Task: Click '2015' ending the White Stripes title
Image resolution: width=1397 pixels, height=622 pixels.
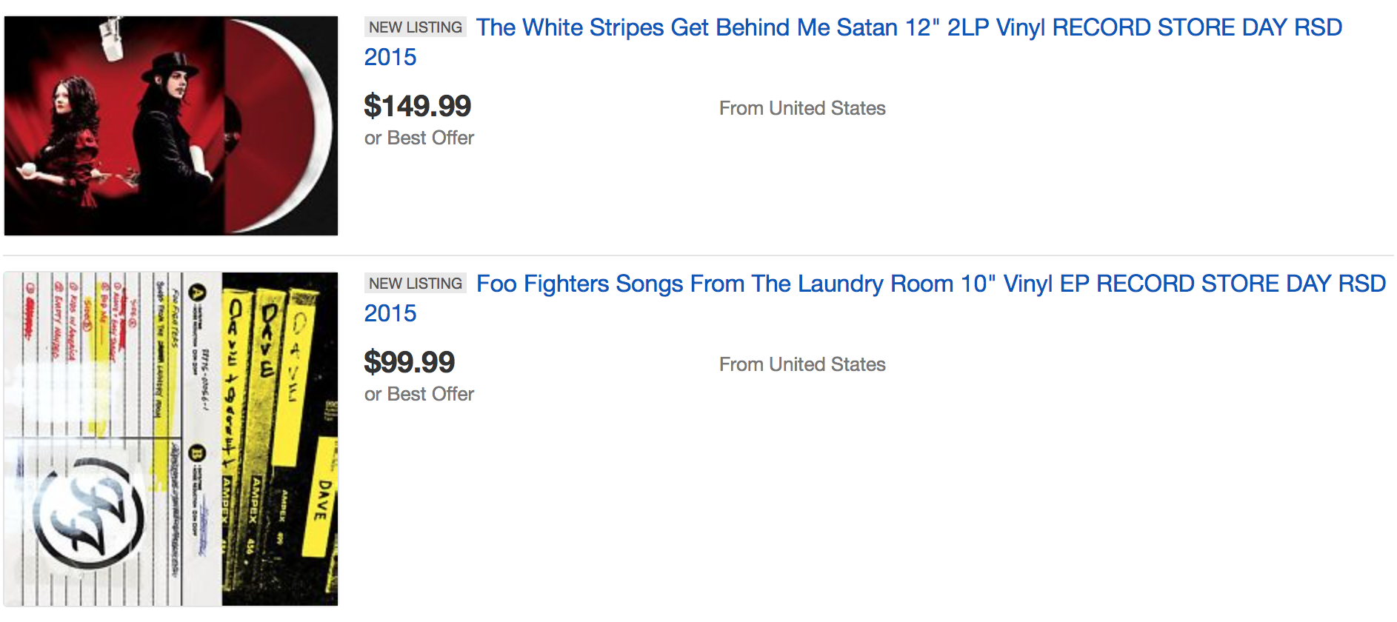Action: [390, 57]
